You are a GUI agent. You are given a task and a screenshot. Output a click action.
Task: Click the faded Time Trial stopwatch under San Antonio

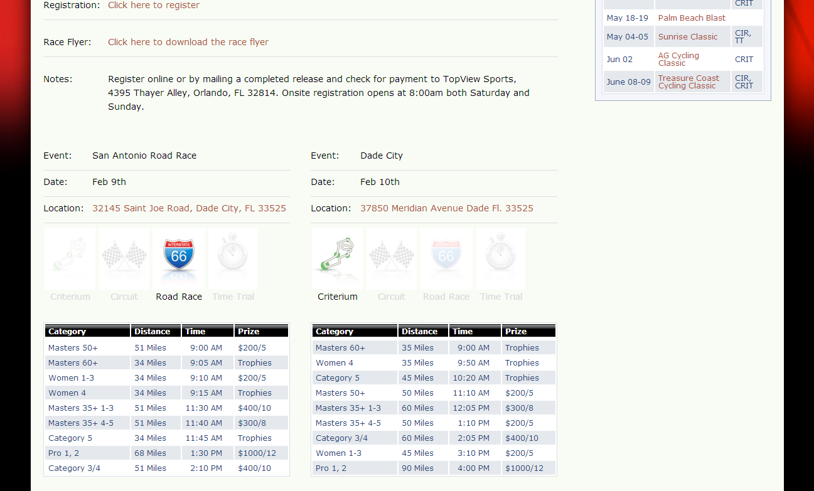233,257
